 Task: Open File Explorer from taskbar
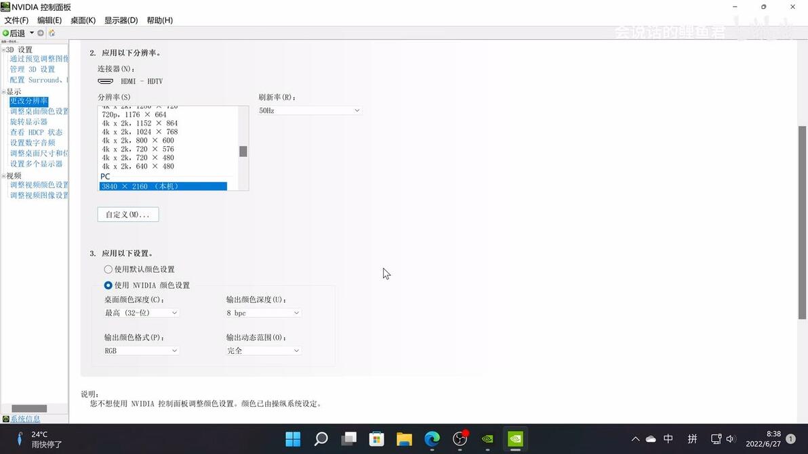pos(405,438)
